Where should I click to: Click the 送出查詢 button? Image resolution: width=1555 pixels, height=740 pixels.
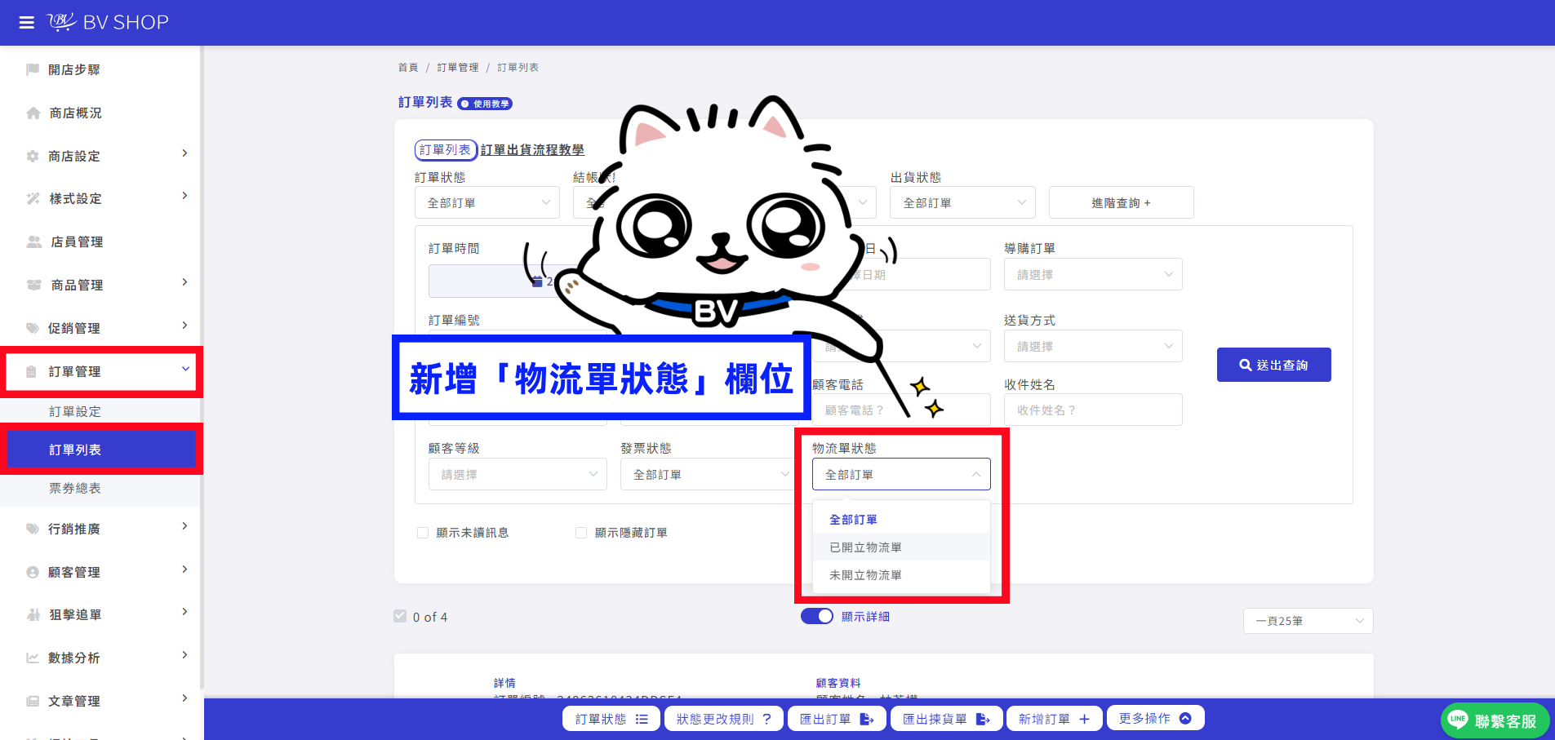pos(1274,365)
